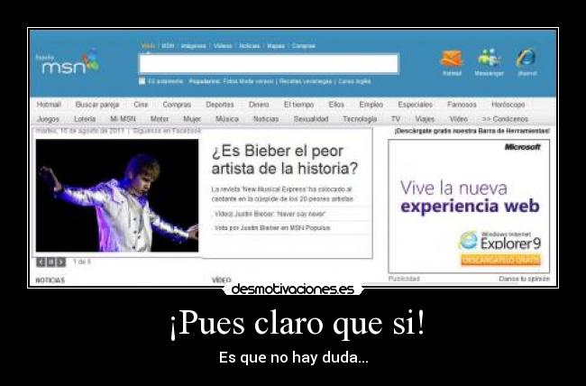Click the Microsoft logo in advertisement
This screenshot has width=586, height=386.
point(523,147)
